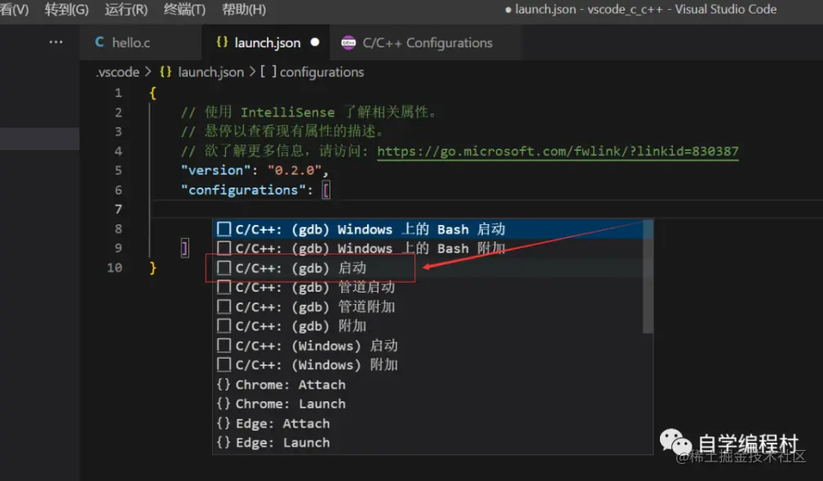
Task: Open the 转到(G) menu
Action: [x=67, y=10]
